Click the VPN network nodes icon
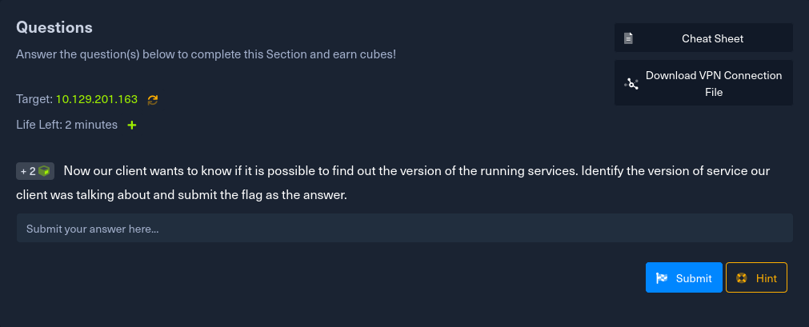Image resolution: width=809 pixels, height=327 pixels. (x=631, y=83)
